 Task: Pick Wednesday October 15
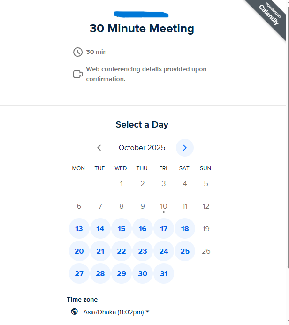coord(122,229)
